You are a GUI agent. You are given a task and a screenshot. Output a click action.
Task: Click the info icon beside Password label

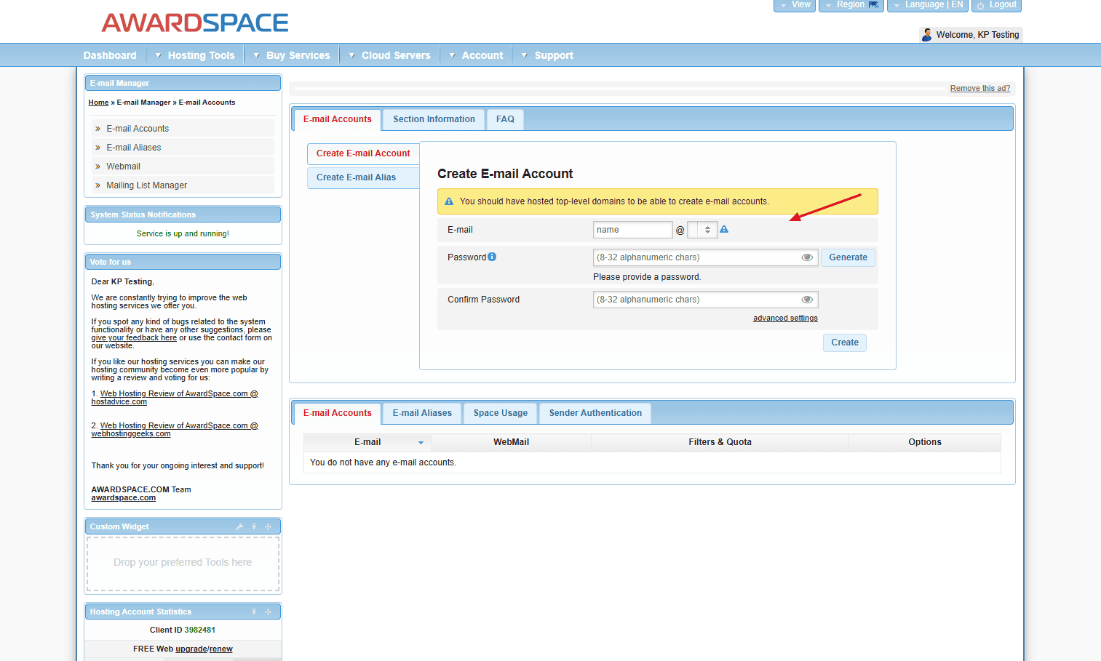point(492,257)
